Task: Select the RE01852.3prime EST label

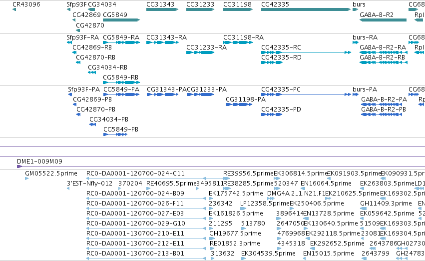Action: 235,243
